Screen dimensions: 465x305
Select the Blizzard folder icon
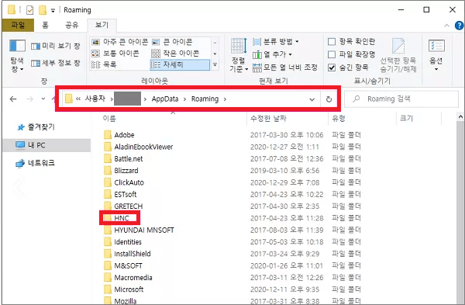point(108,171)
